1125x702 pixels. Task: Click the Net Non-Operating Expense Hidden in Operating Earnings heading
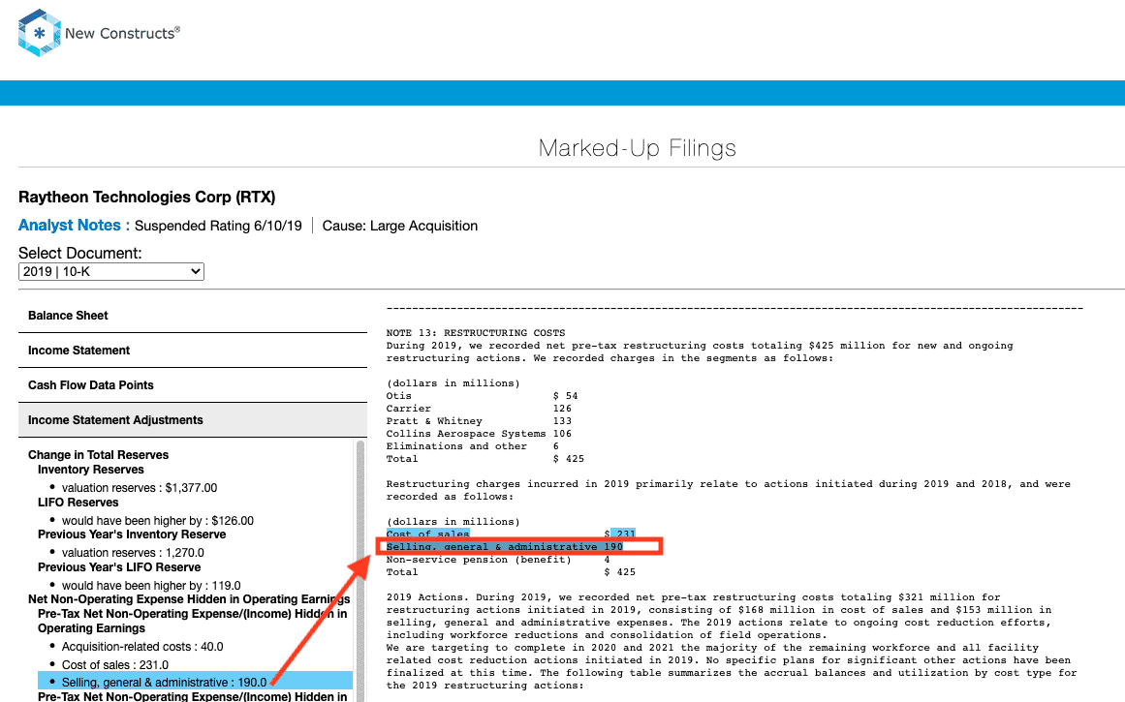click(189, 599)
